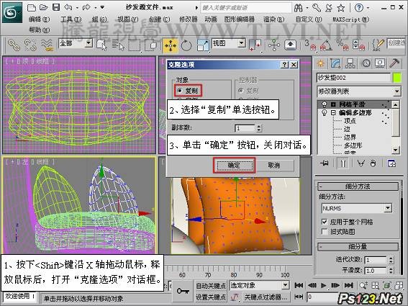The height and width of the screenshot is (306, 408).
Task: Choose the Rectangular Selection Region tool
Action: point(135,45)
